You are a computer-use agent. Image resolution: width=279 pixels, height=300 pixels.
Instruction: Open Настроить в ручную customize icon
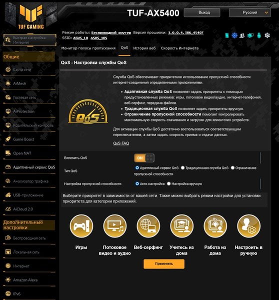249,226
